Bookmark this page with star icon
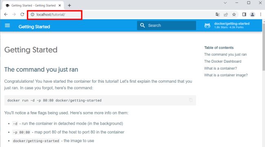This screenshot has width=265, height=147. pyautogui.click(x=234, y=15)
